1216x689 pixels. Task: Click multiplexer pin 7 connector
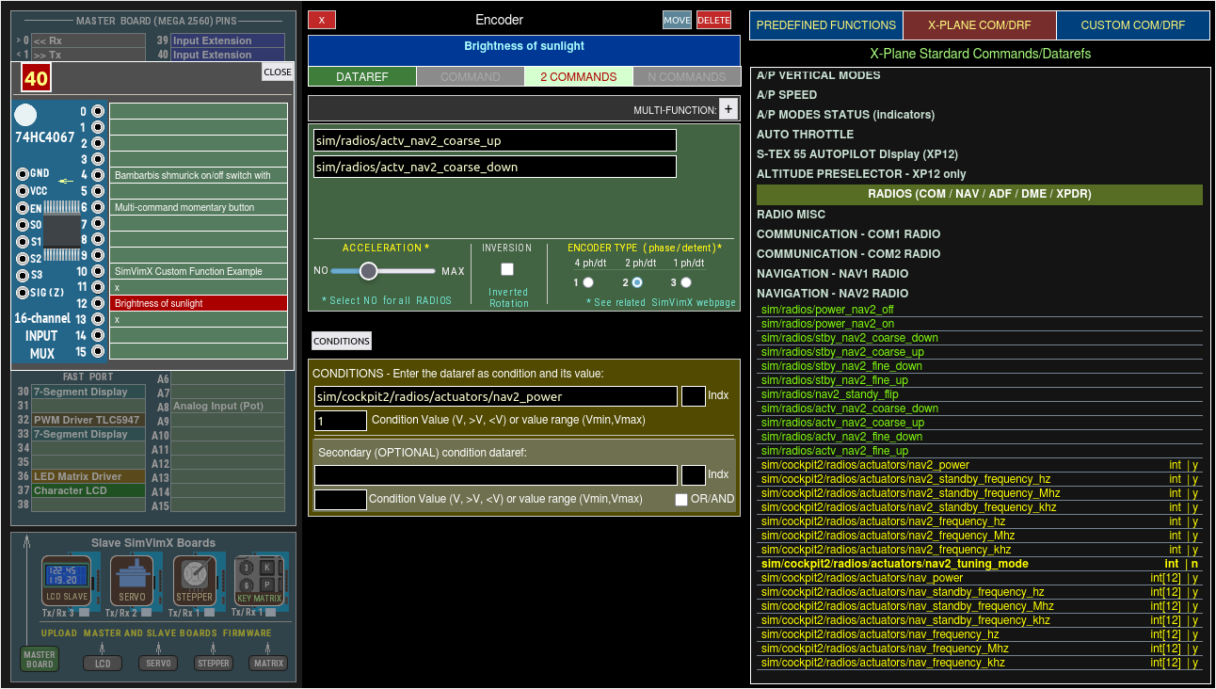coord(98,224)
